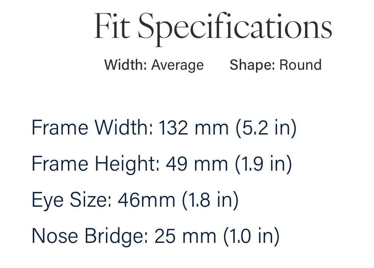Image resolution: width=374 pixels, height=268 pixels.
Task: Click the 49 mm frame height value
Action: click(x=197, y=164)
